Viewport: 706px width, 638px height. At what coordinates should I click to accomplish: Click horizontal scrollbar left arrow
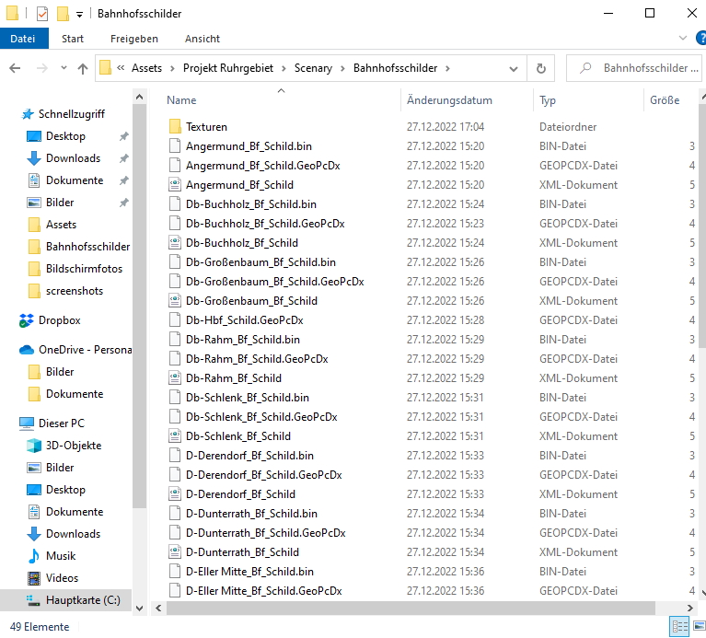point(158,608)
